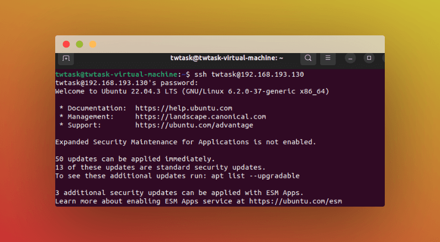Click the search magnifier icon in terminal header
The image size is (440, 242).
308,58
